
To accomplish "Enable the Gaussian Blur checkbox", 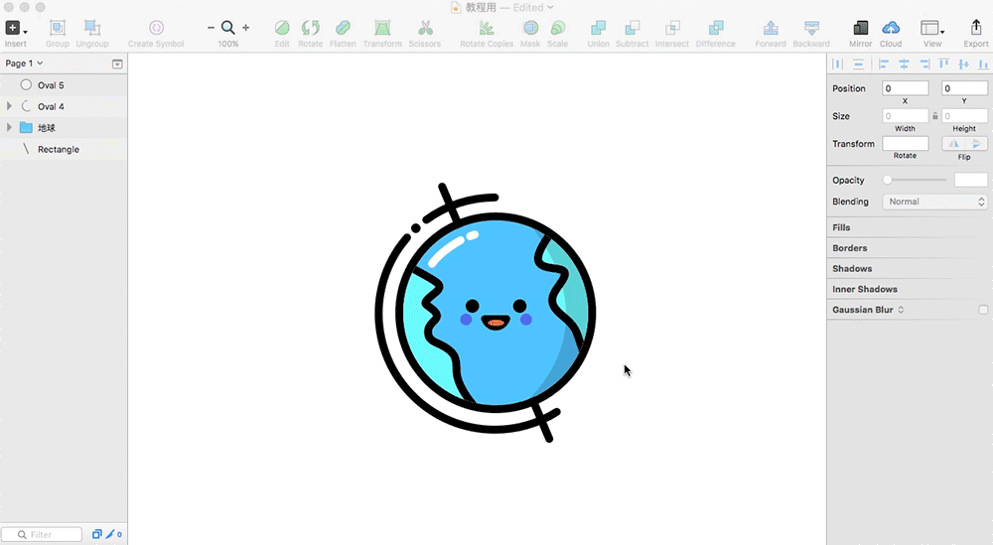I will click(x=983, y=310).
